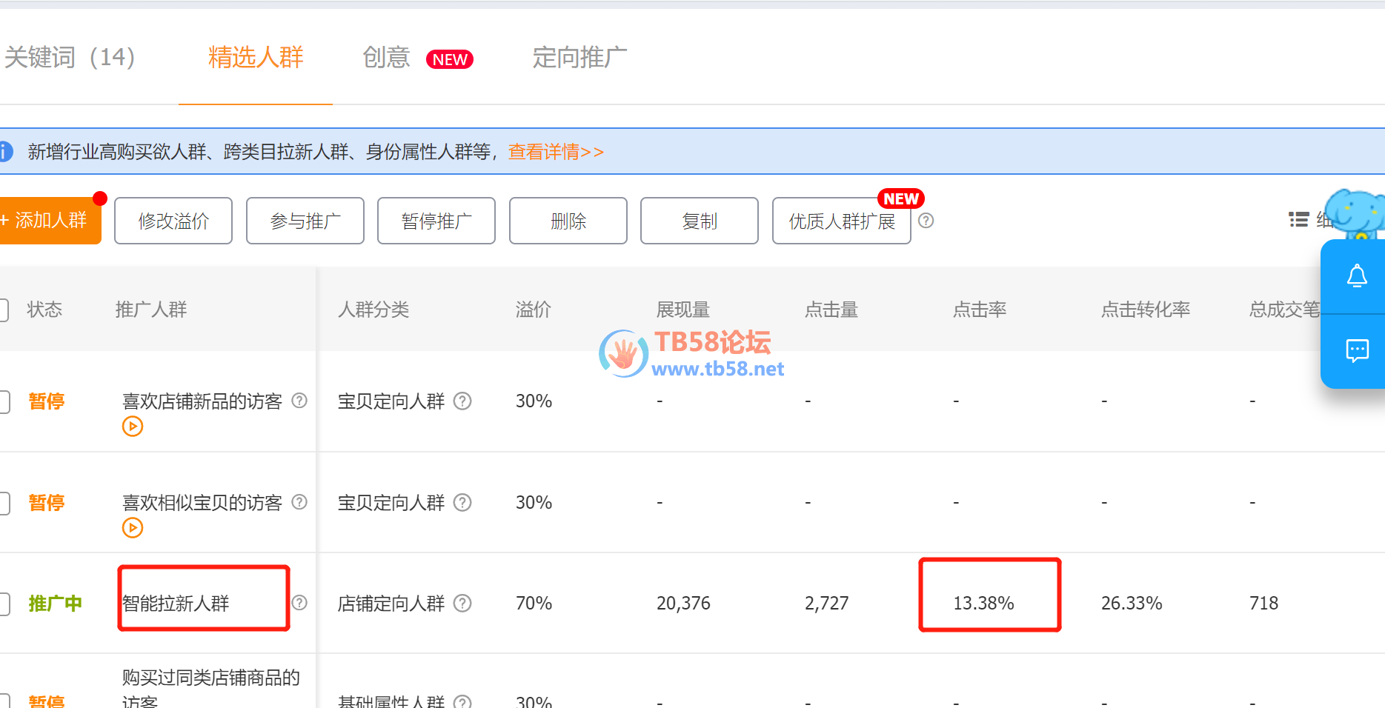Viewport: 1385px width, 708px height.
Task: Click the 26.33% conversion rate value
Action: (1132, 604)
